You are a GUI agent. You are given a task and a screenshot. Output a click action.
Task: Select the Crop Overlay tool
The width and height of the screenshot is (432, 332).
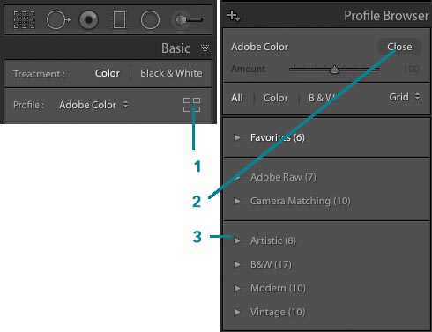24,20
